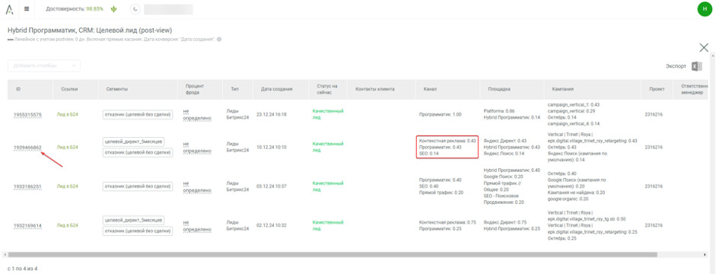Open lead ID 1932169614
Image resolution: width=716 pixels, height=274 pixels.
point(27,225)
